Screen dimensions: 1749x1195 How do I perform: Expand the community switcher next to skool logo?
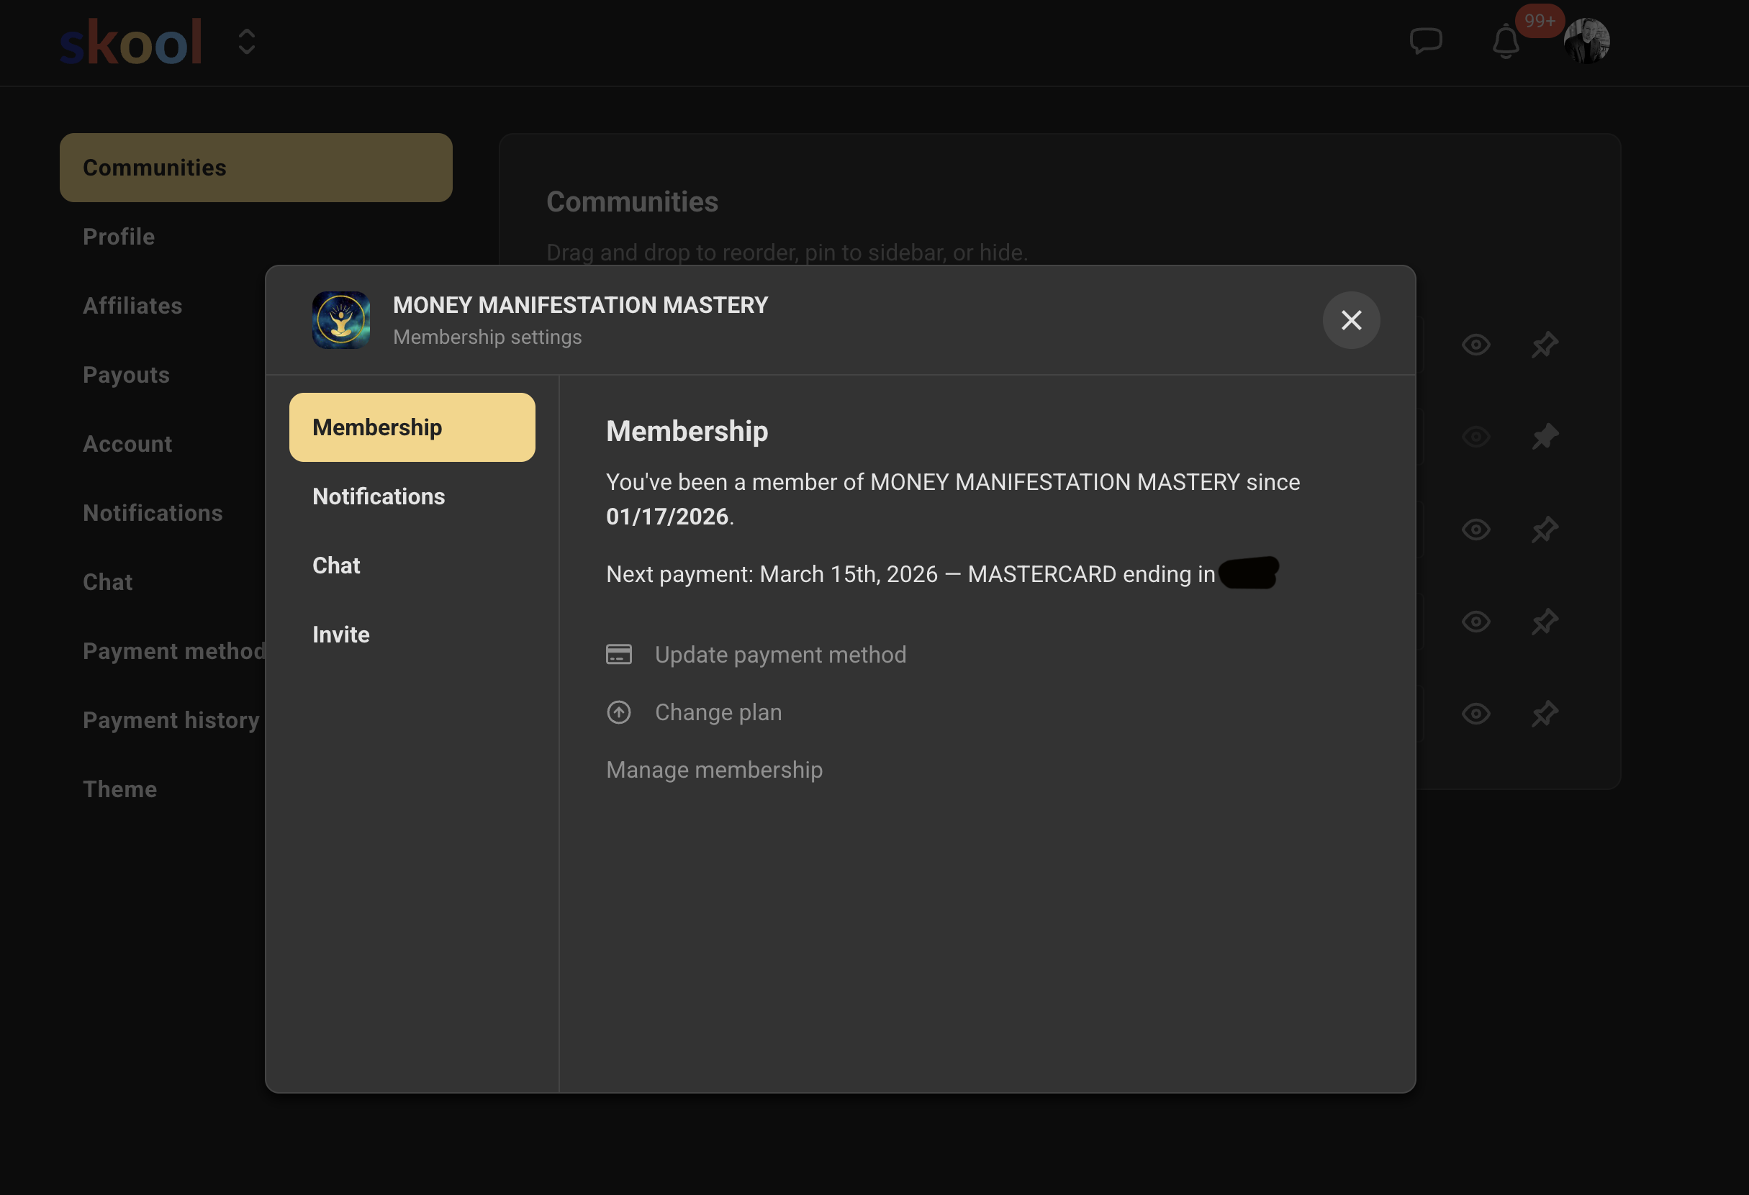point(247,42)
